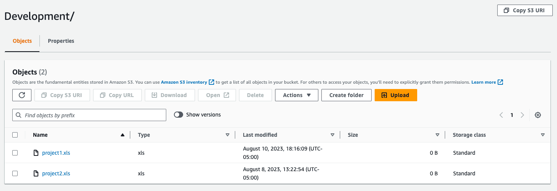
Task: Click the next page arrow
Action: [x=522, y=115]
